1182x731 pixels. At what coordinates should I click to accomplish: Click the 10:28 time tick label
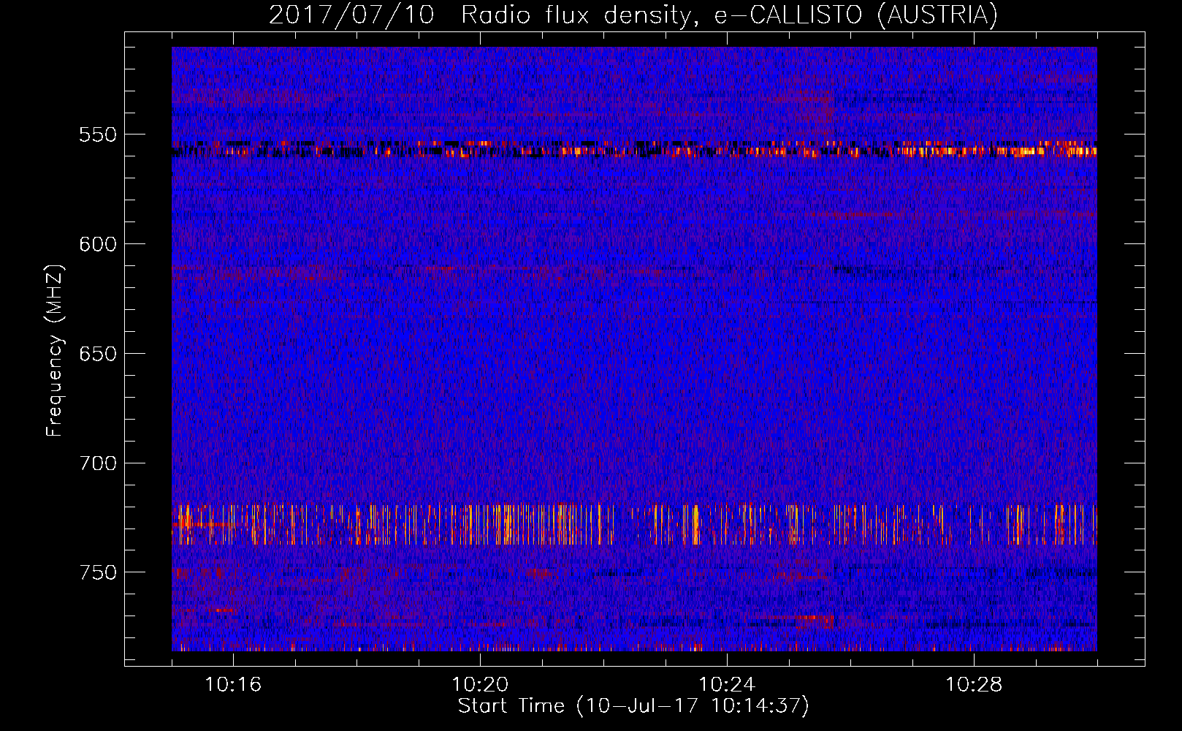click(x=974, y=685)
